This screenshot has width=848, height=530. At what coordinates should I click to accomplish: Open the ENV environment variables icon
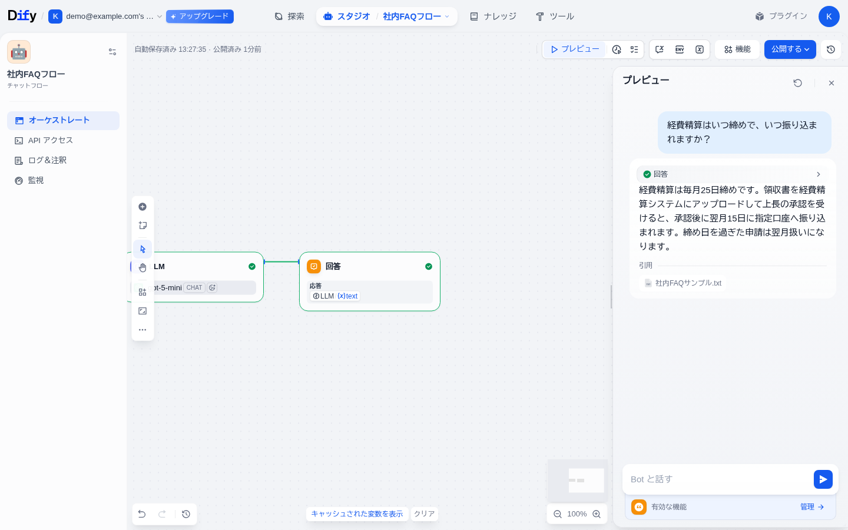coord(680,49)
